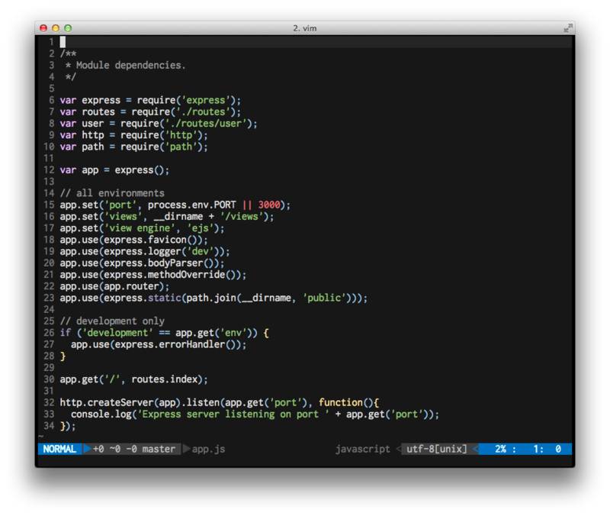The image size is (610, 516).
Task: Click routes.index on line 30
Action: point(165,379)
